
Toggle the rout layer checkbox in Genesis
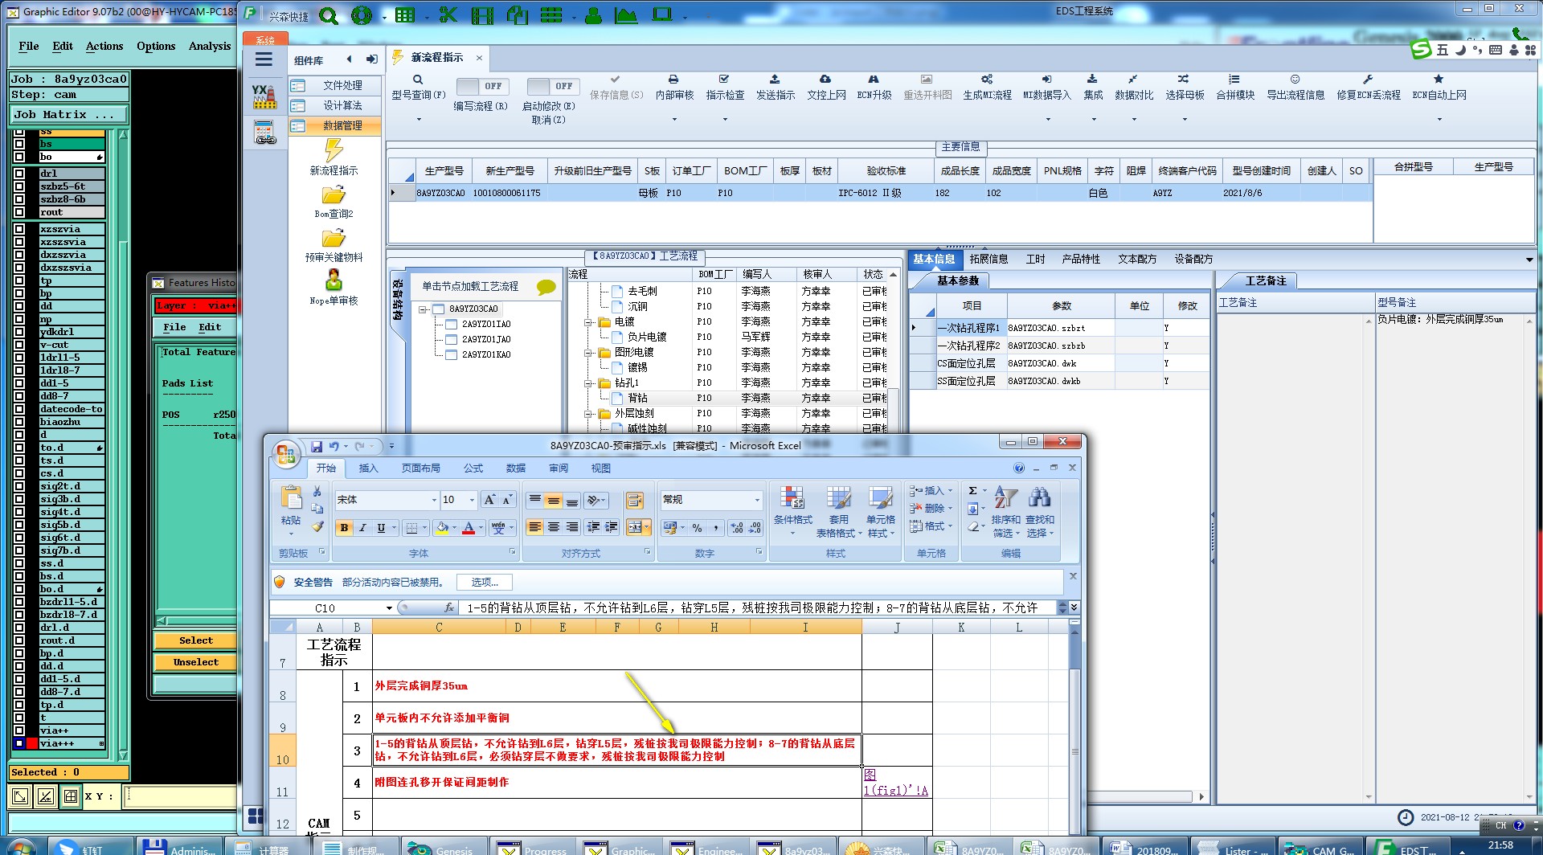pos(19,212)
